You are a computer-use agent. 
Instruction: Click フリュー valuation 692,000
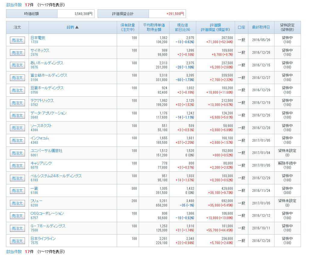(x=227, y=201)
